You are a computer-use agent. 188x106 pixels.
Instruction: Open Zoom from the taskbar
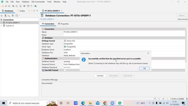pyautogui.click(x=112, y=103)
